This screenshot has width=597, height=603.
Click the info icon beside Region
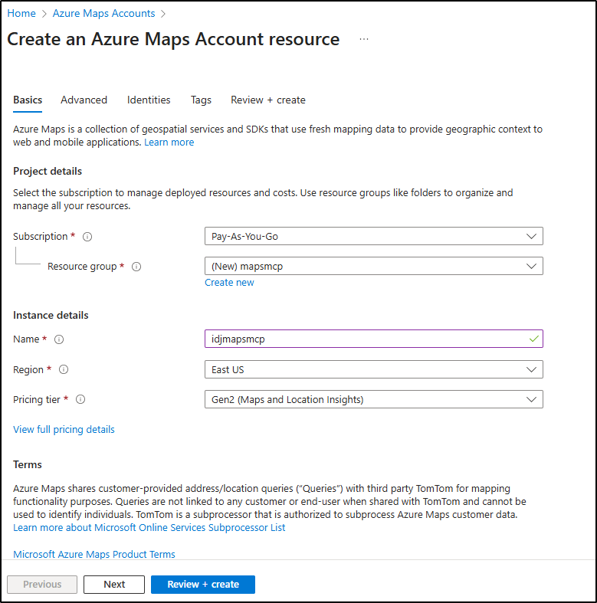[x=64, y=370]
